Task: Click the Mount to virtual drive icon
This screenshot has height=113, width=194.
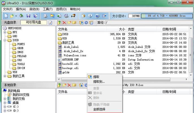Action: [x=66, y=16]
